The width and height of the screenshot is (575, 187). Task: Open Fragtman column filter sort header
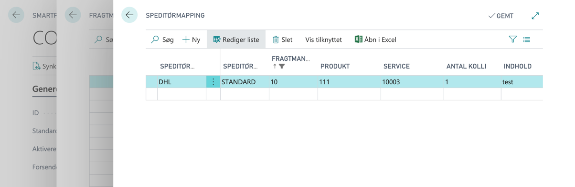[x=290, y=62]
